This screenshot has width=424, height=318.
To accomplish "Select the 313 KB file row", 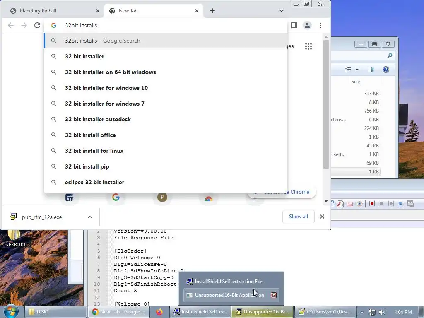I will [x=356, y=93].
